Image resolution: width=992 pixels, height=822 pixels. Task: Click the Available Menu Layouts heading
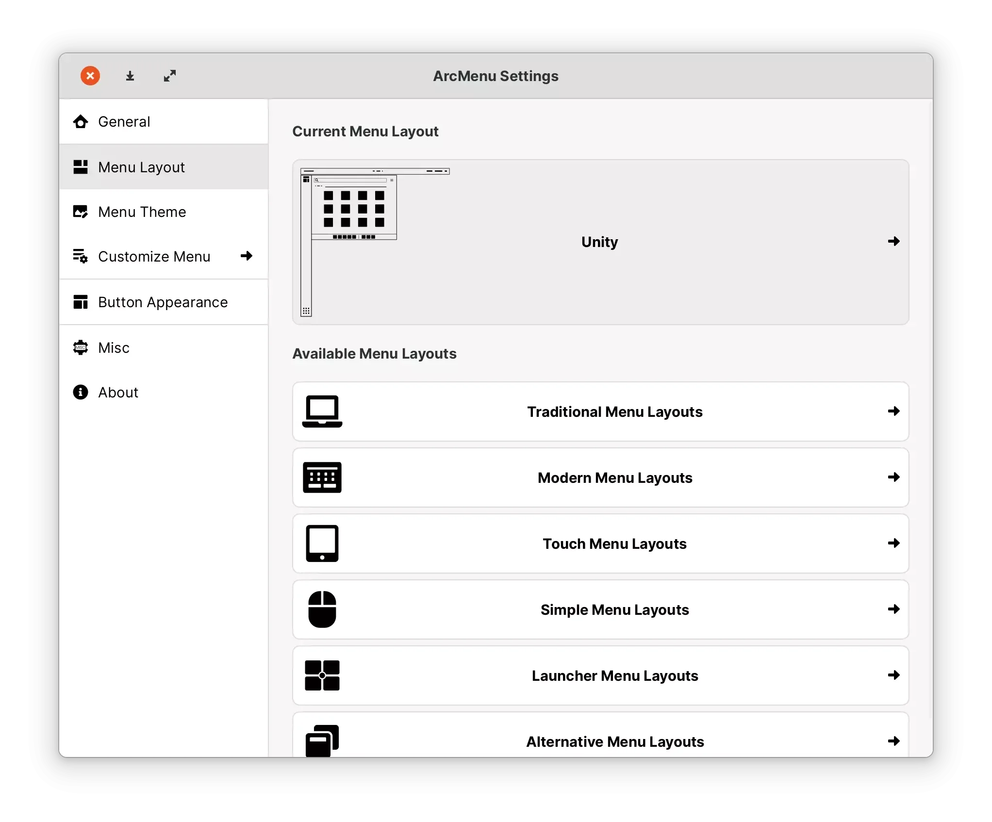pyautogui.click(x=374, y=354)
